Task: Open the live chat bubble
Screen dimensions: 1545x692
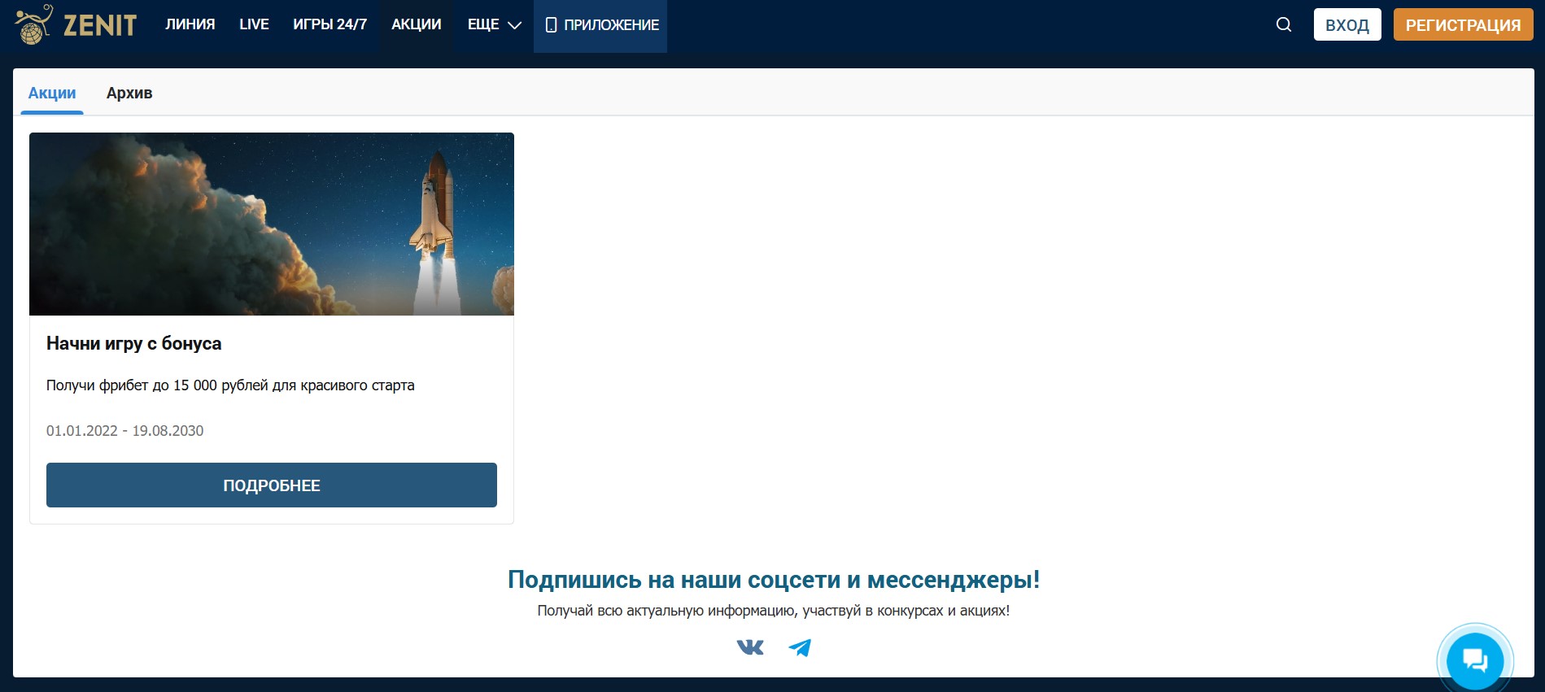Action: click(x=1475, y=659)
